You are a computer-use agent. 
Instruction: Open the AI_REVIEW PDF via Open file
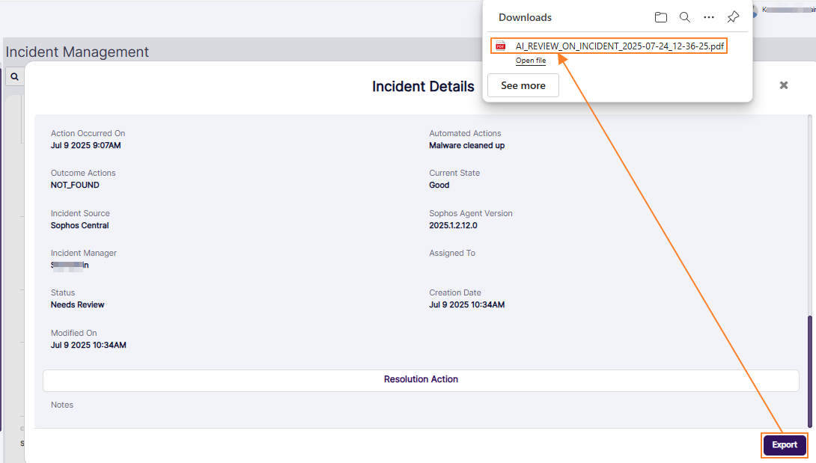click(531, 61)
